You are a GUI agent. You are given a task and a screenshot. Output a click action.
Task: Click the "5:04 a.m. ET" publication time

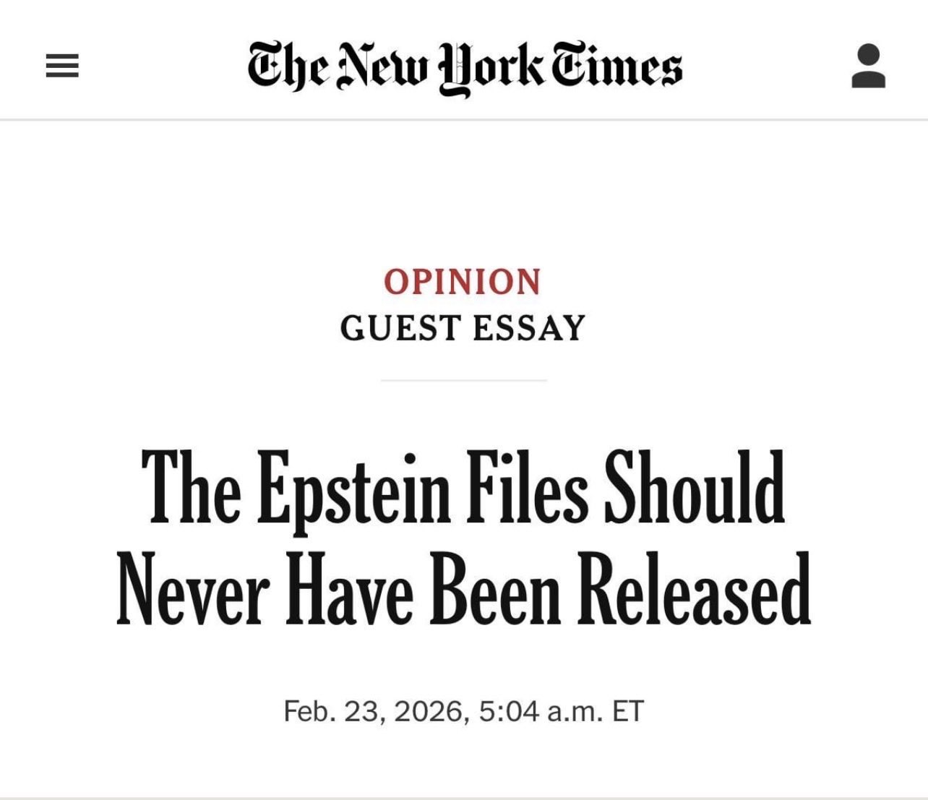[561, 711]
